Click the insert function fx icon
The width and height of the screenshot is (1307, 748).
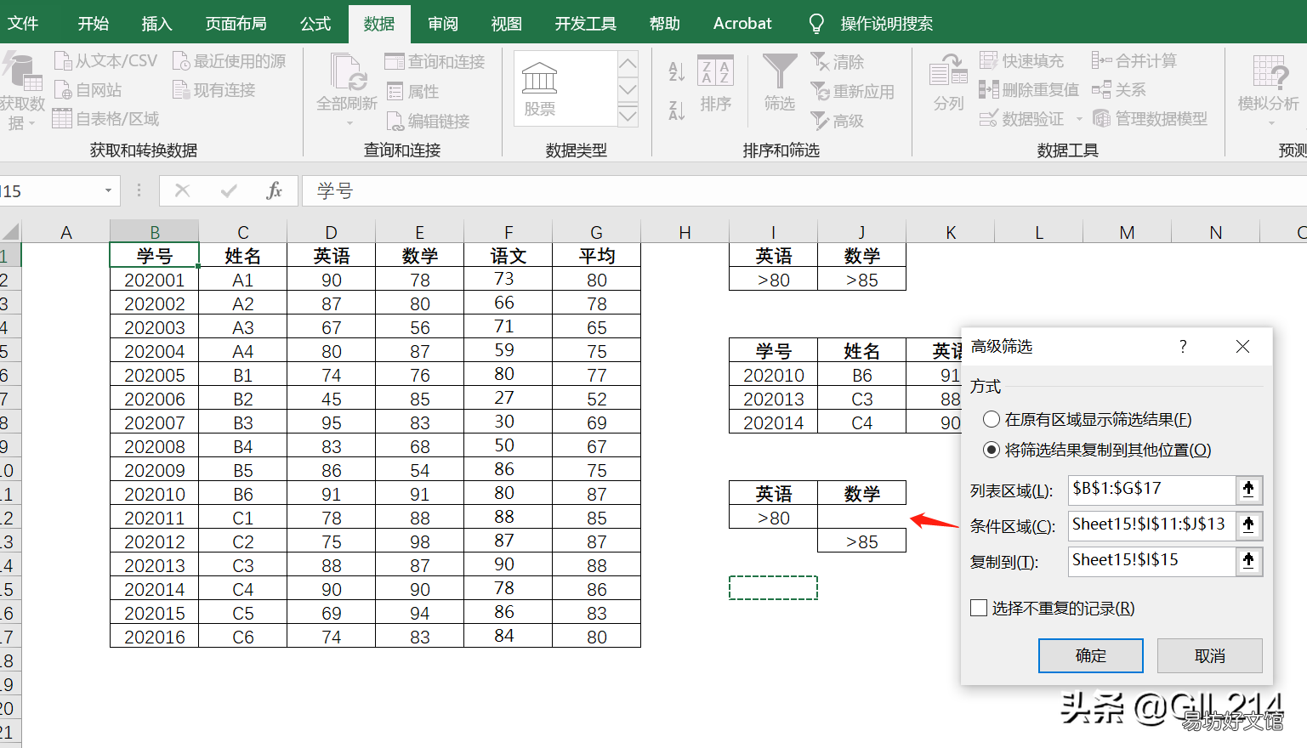(x=274, y=191)
